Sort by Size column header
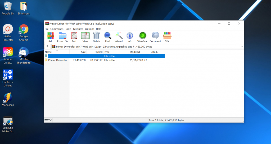Viewport: 271px width, 144px height. (x=78, y=52)
